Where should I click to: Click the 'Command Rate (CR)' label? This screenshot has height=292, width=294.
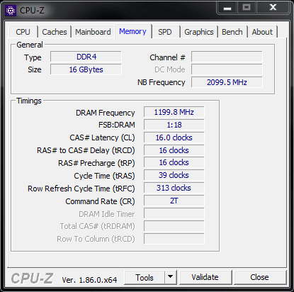100,201
